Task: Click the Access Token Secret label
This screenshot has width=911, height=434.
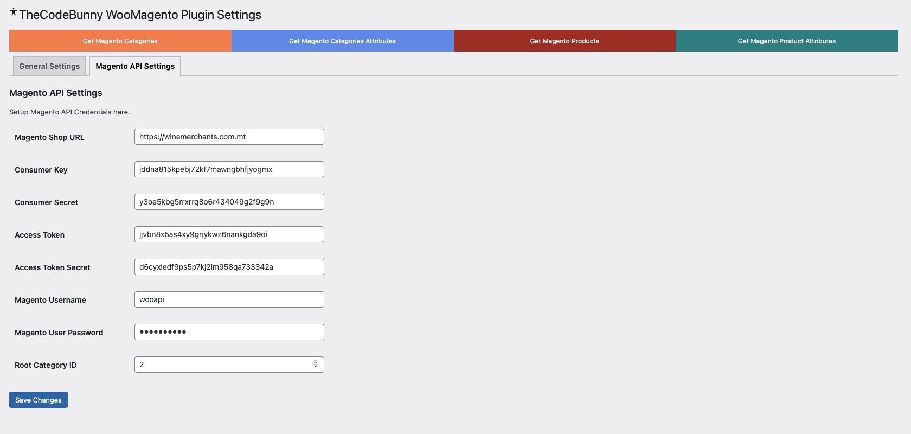Action: coord(53,267)
